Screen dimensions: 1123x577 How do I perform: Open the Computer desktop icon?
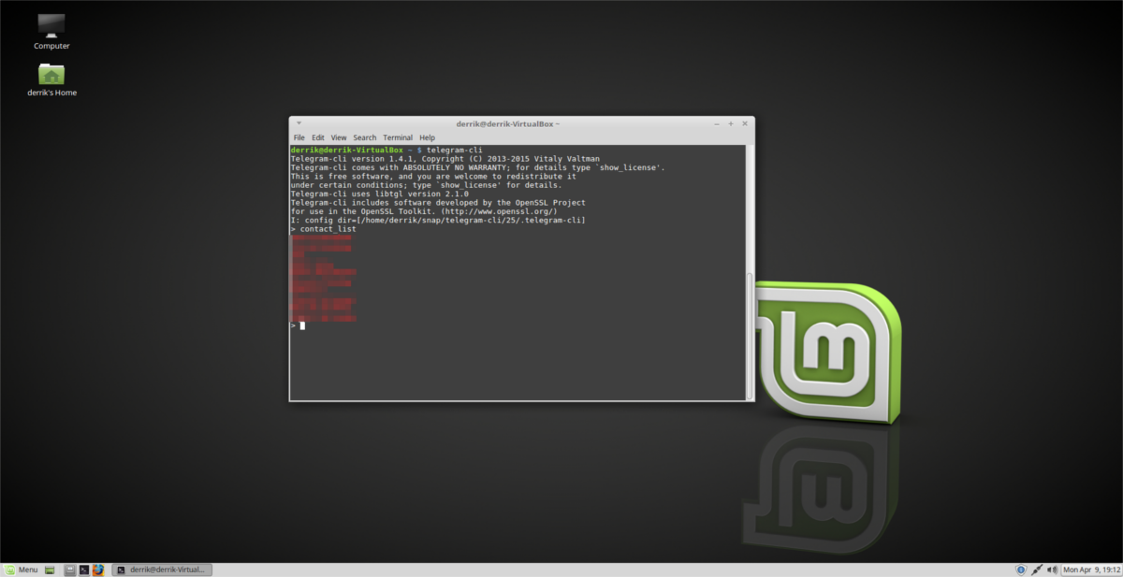coord(51,27)
